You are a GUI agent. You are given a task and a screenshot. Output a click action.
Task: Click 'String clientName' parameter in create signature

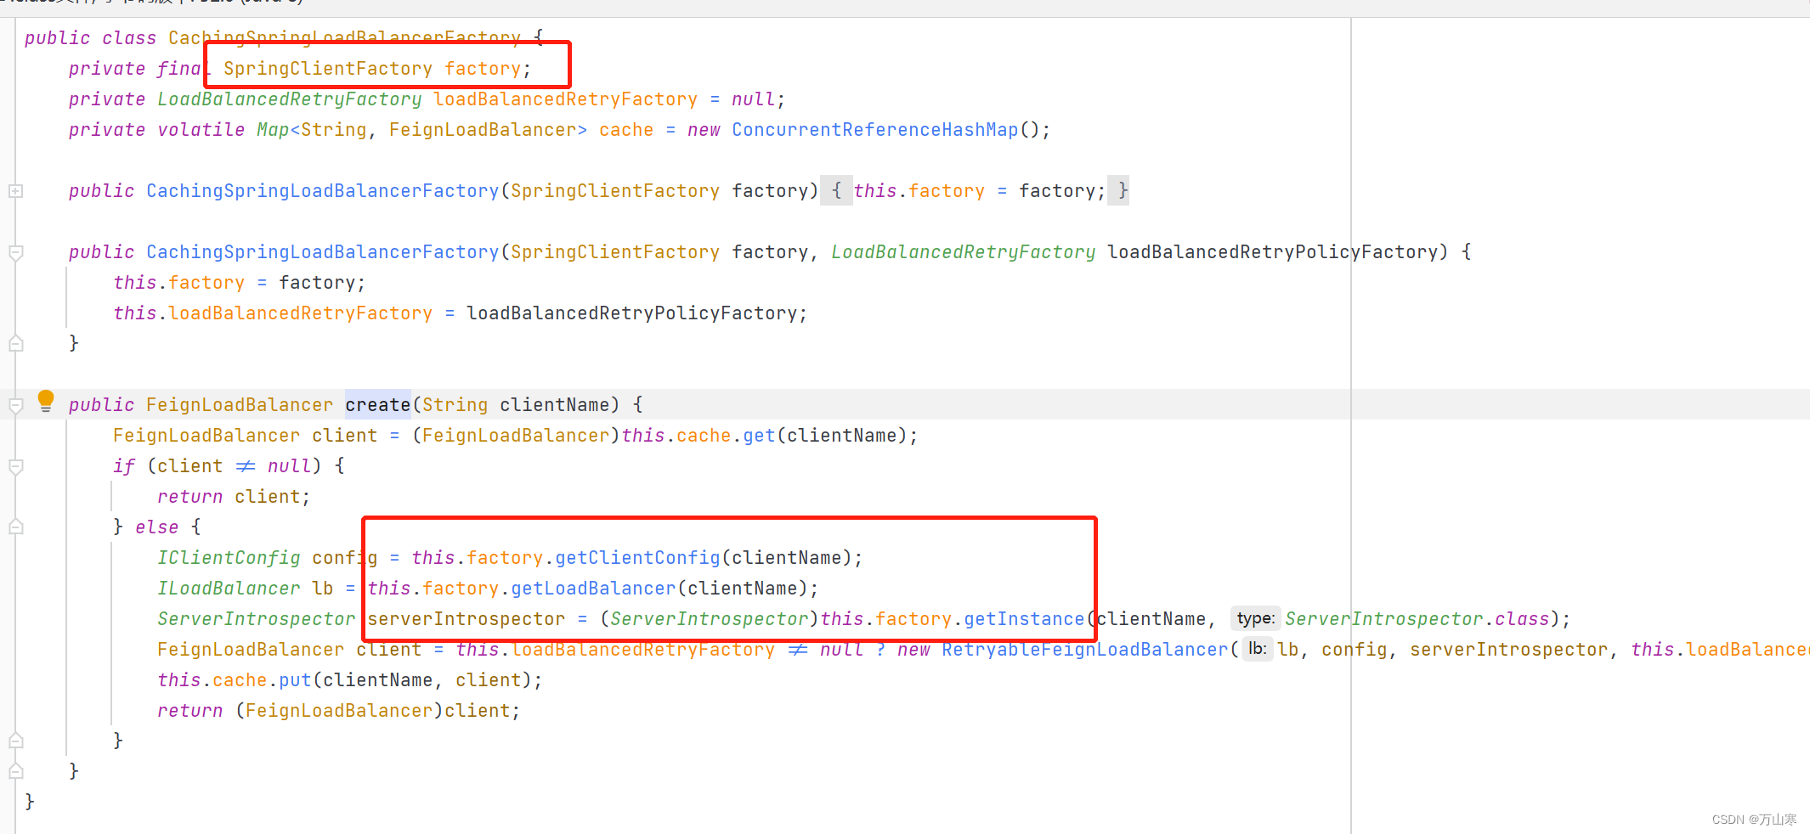(516, 405)
